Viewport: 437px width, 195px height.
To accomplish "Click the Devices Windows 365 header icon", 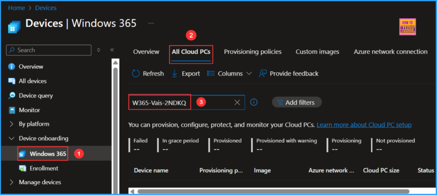I will pyautogui.click(x=14, y=26).
